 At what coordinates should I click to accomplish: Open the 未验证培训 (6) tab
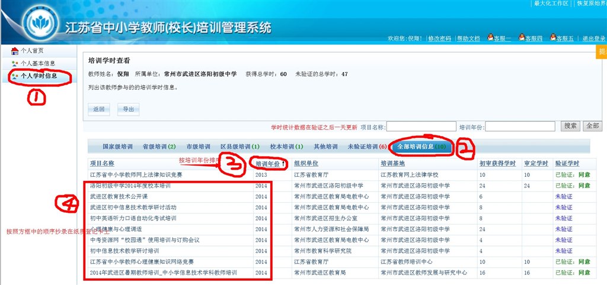(x=366, y=147)
